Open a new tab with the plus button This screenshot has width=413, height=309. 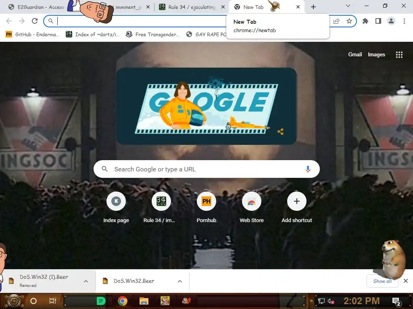click(x=313, y=7)
